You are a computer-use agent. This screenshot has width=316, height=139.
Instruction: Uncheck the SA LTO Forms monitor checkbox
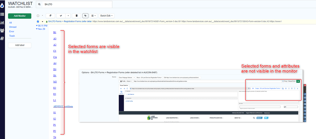(38, 22)
